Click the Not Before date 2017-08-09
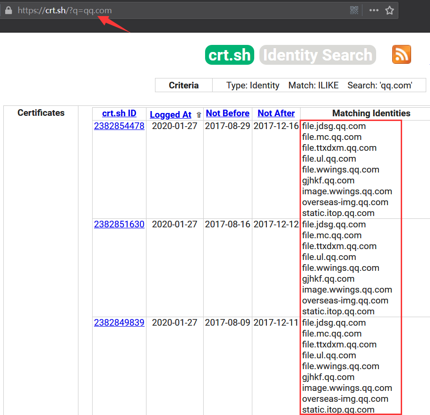 (228, 322)
